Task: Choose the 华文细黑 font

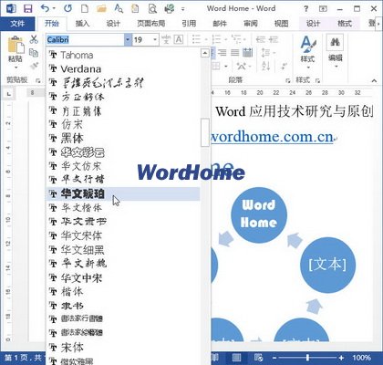Action: coord(123,250)
